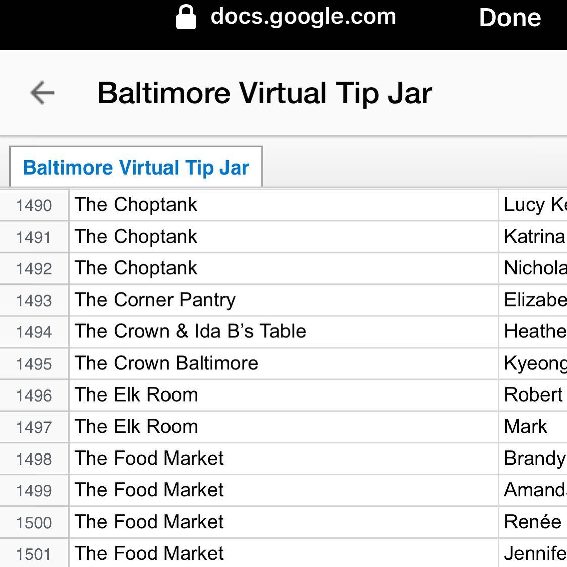Click The Food Market cell in row 1498
The image size is (567, 567).
coord(283,459)
